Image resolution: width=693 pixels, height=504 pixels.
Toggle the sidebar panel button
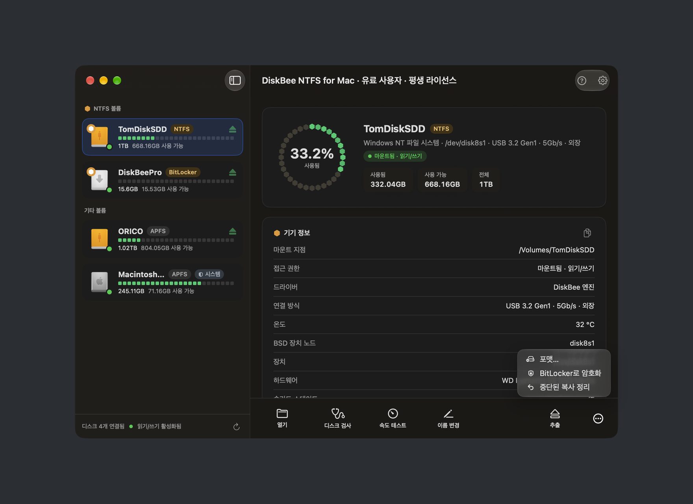(235, 80)
